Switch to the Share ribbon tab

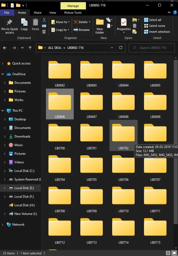37,13
